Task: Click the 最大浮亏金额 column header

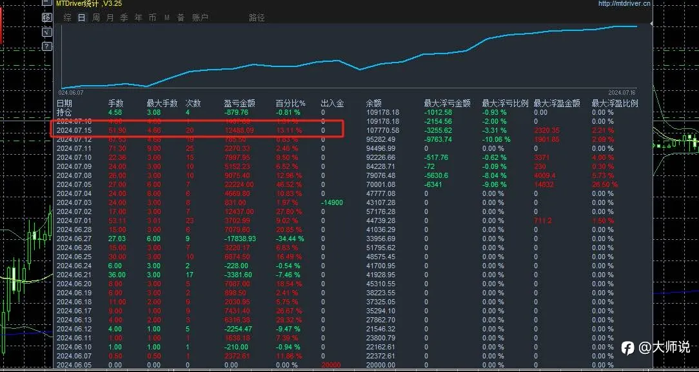Action: pyautogui.click(x=447, y=103)
